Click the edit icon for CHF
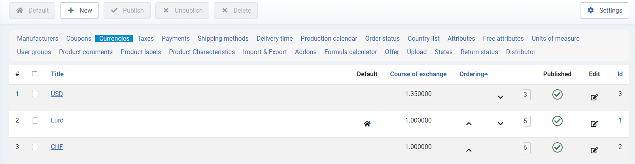The width and height of the screenshot is (635, 164). (594, 150)
